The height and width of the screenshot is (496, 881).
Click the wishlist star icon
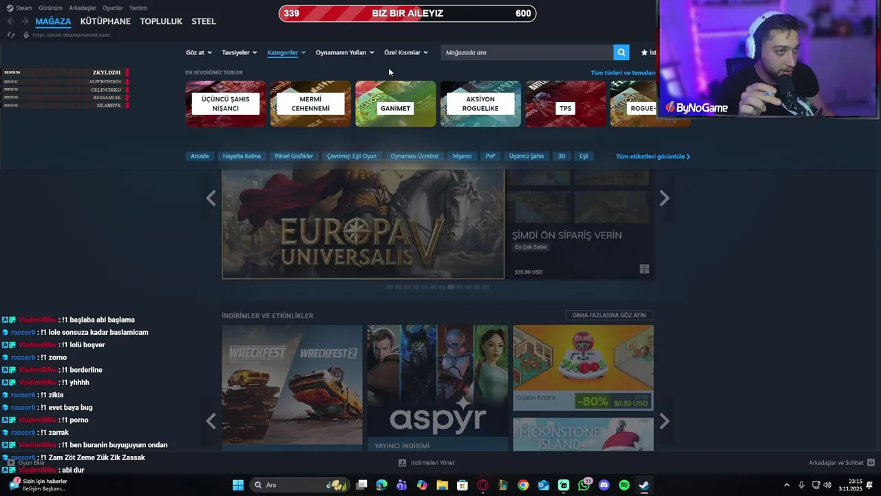coord(644,52)
